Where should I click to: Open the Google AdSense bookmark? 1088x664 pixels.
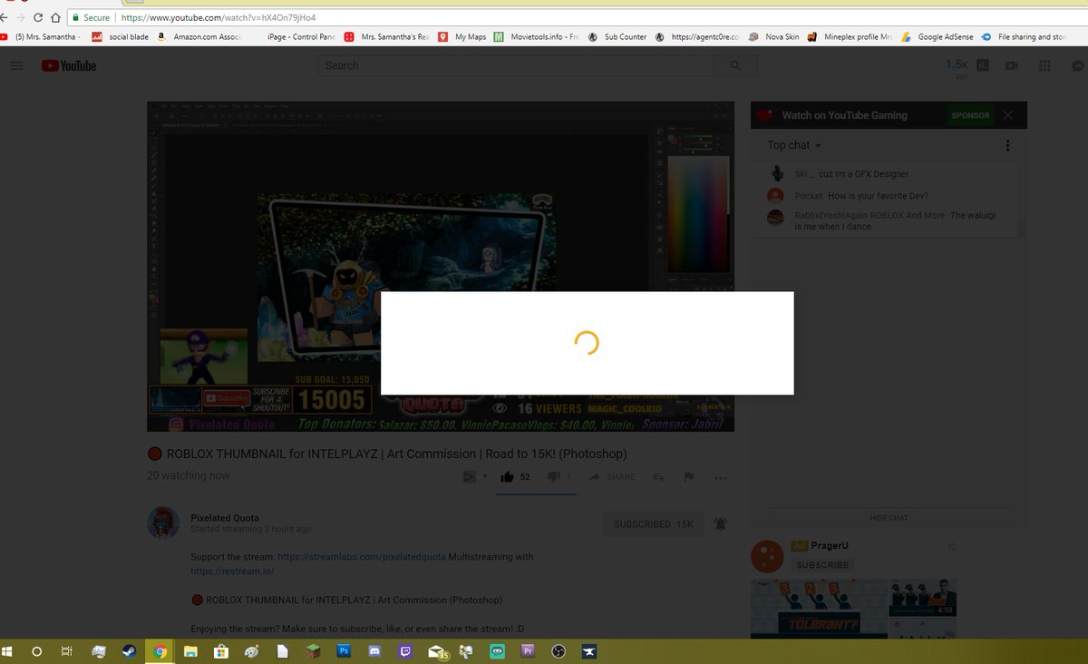click(937, 37)
